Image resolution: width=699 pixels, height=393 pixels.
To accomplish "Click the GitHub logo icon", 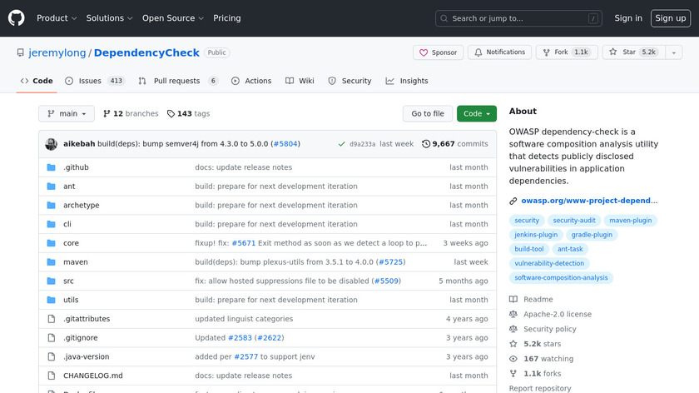I will point(17,18).
